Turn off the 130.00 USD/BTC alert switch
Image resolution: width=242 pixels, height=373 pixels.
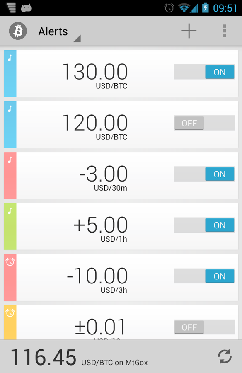click(x=204, y=72)
